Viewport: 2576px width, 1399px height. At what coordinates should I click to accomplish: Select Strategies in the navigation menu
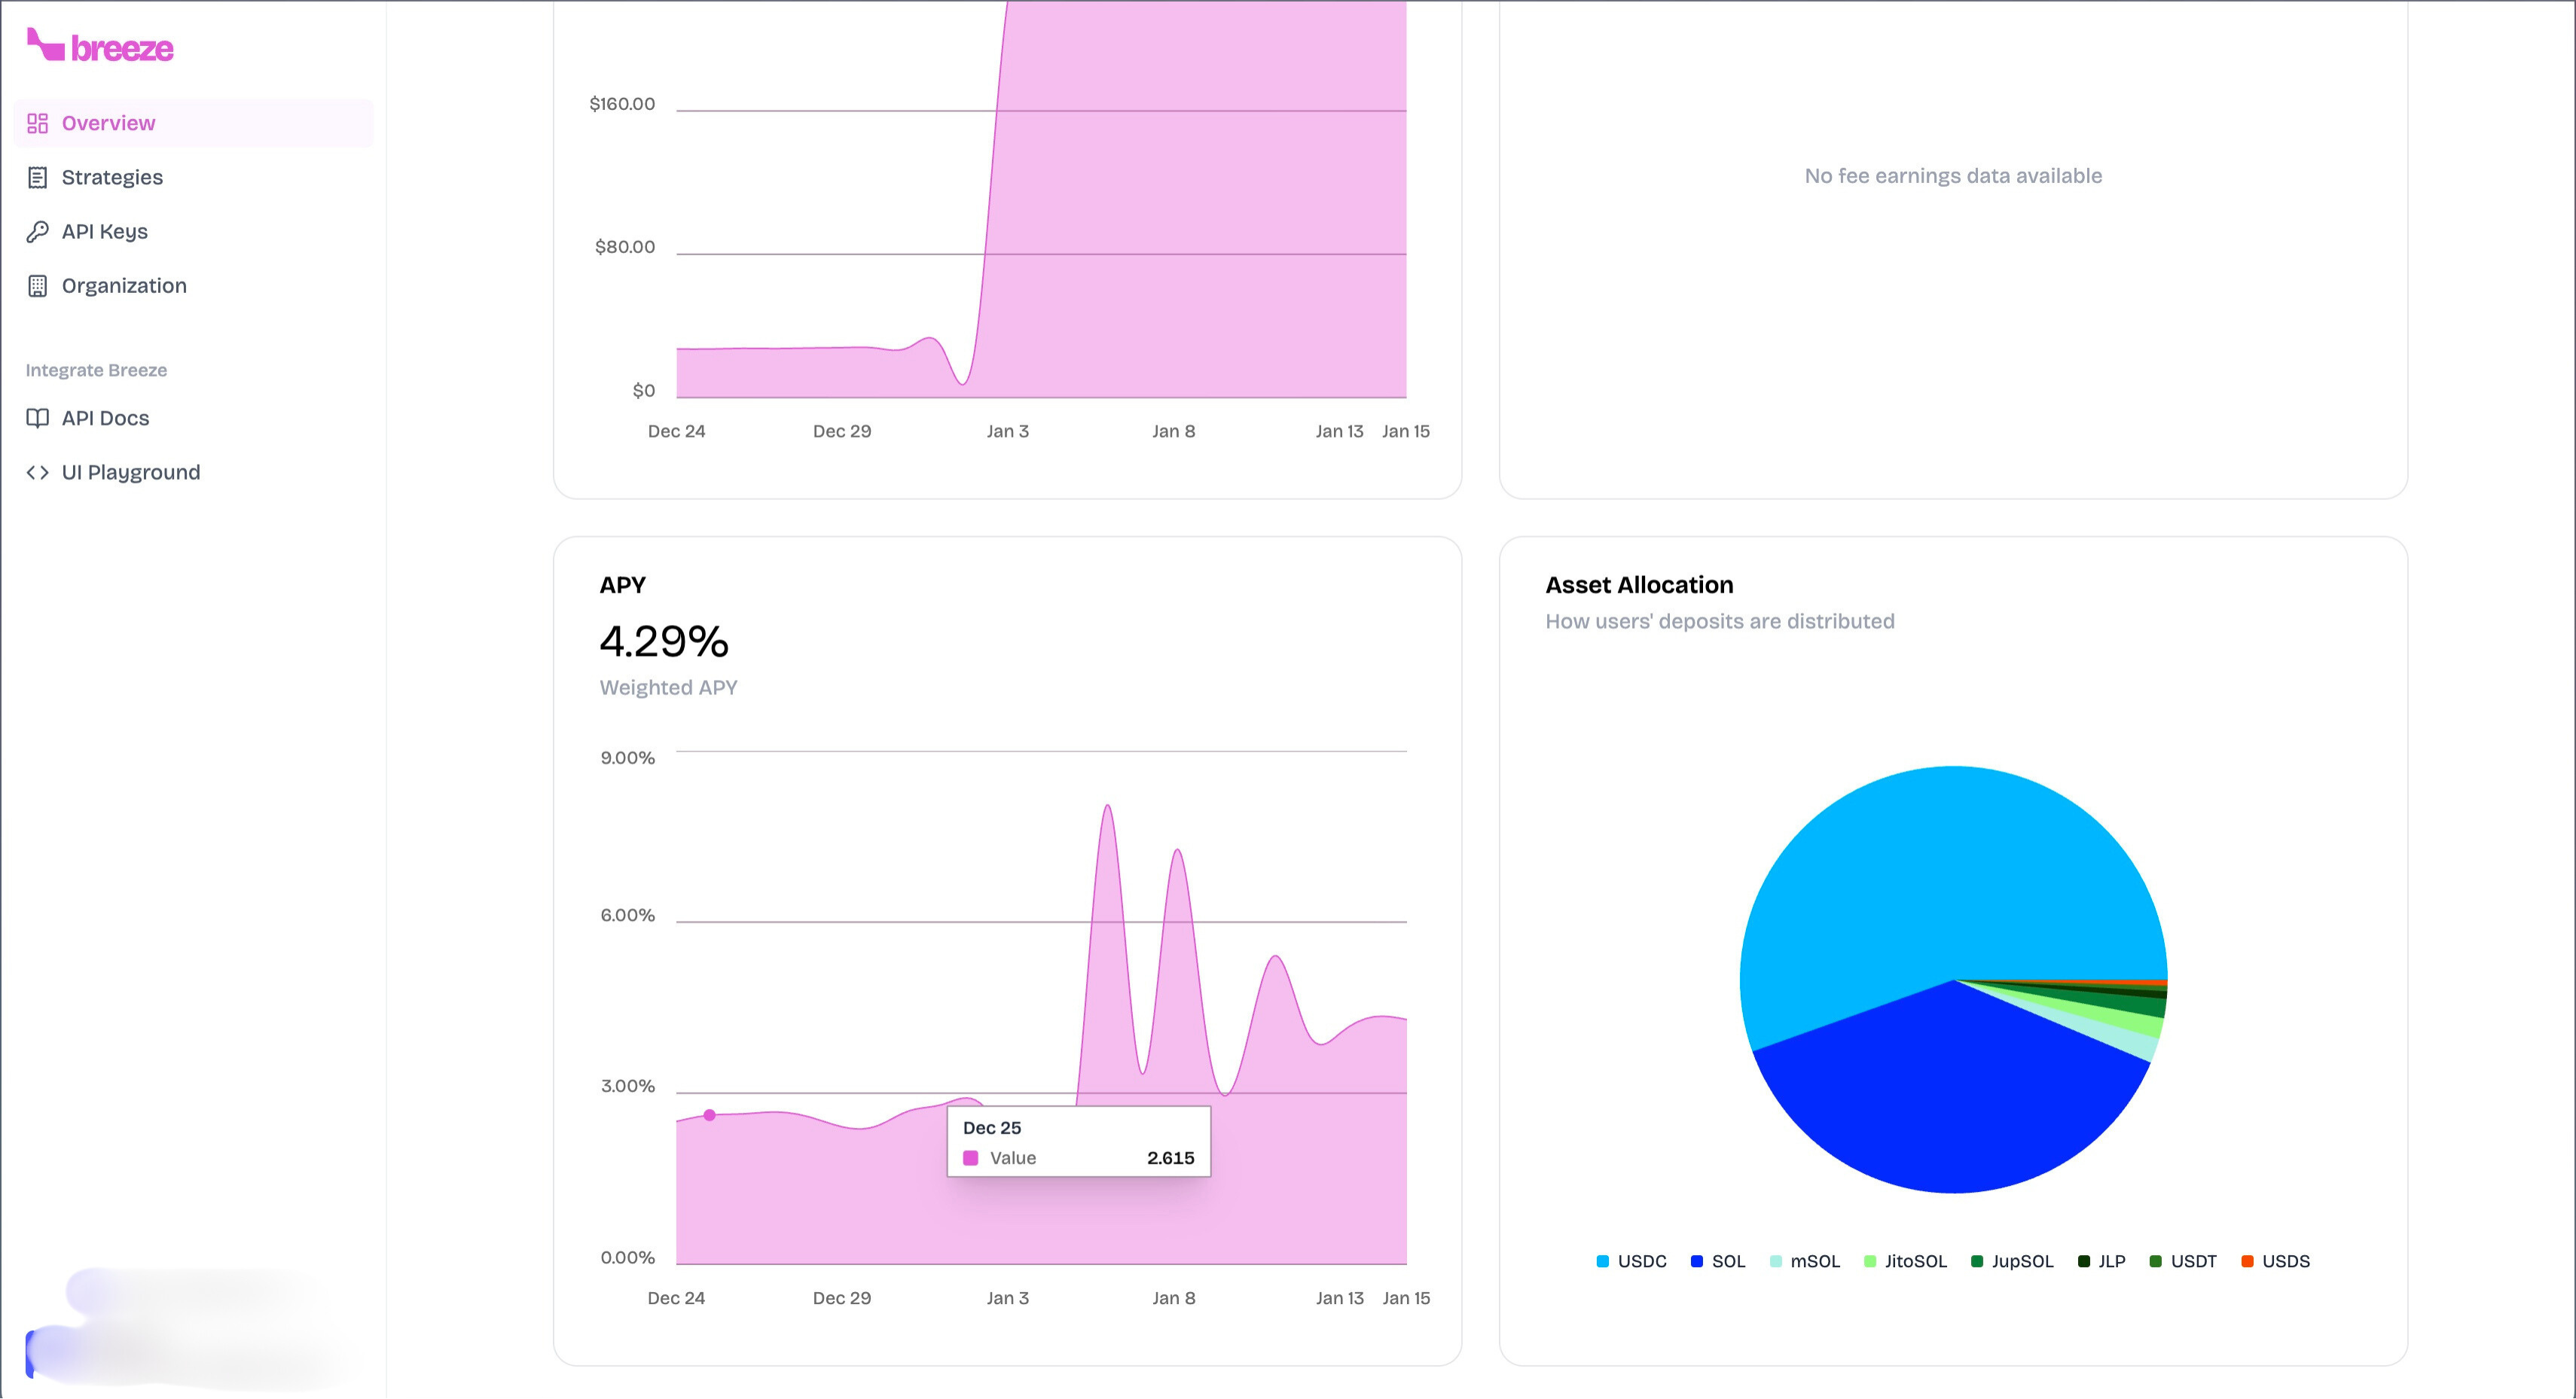point(112,176)
